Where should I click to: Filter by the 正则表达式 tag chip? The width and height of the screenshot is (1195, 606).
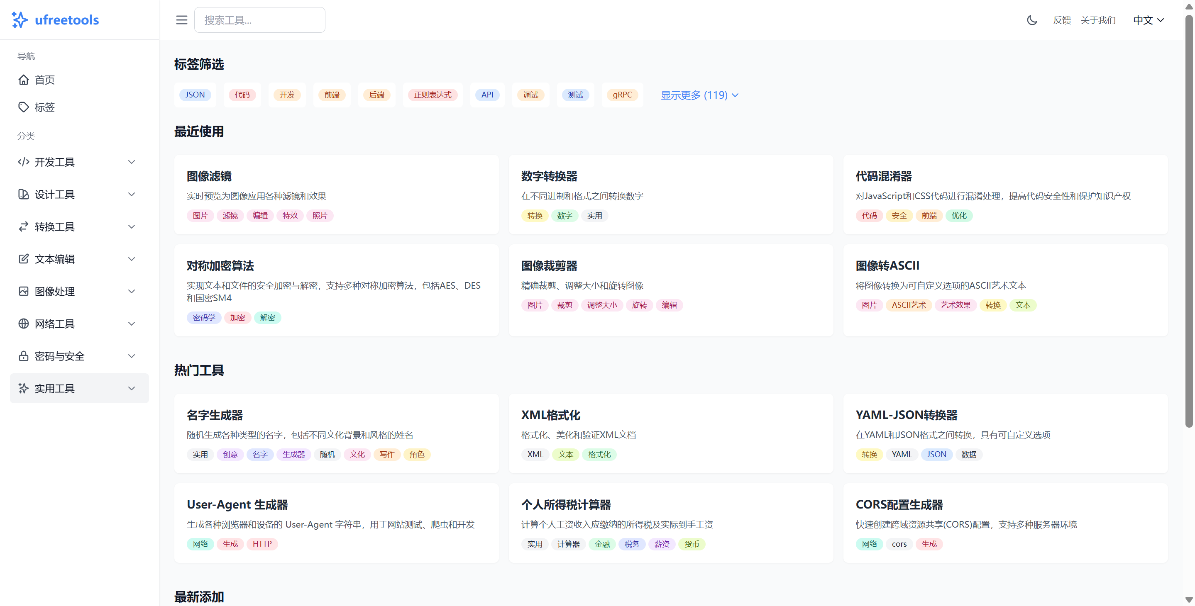pyautogui.click(x=433, y=95)
